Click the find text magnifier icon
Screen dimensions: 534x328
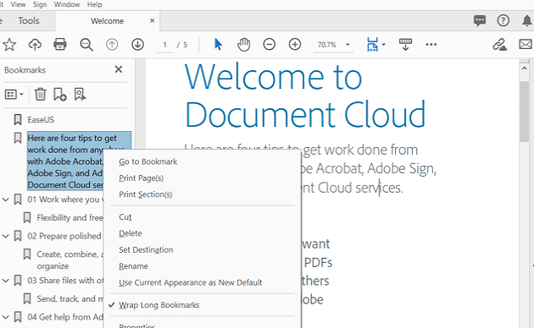tap(86, 45)
